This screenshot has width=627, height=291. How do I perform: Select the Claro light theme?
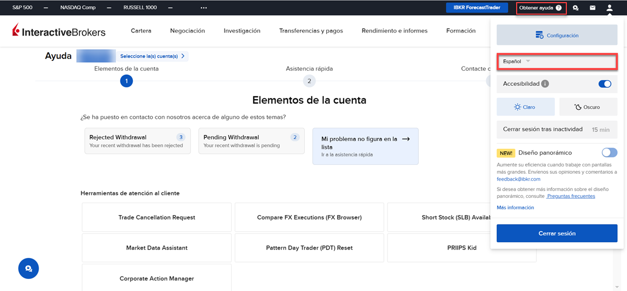(526, 107)
